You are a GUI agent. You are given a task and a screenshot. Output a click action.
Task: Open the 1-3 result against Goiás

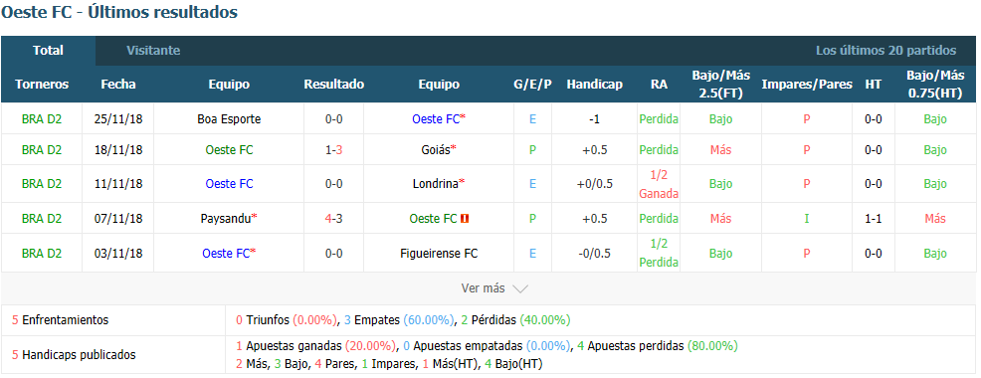(333, 150)
